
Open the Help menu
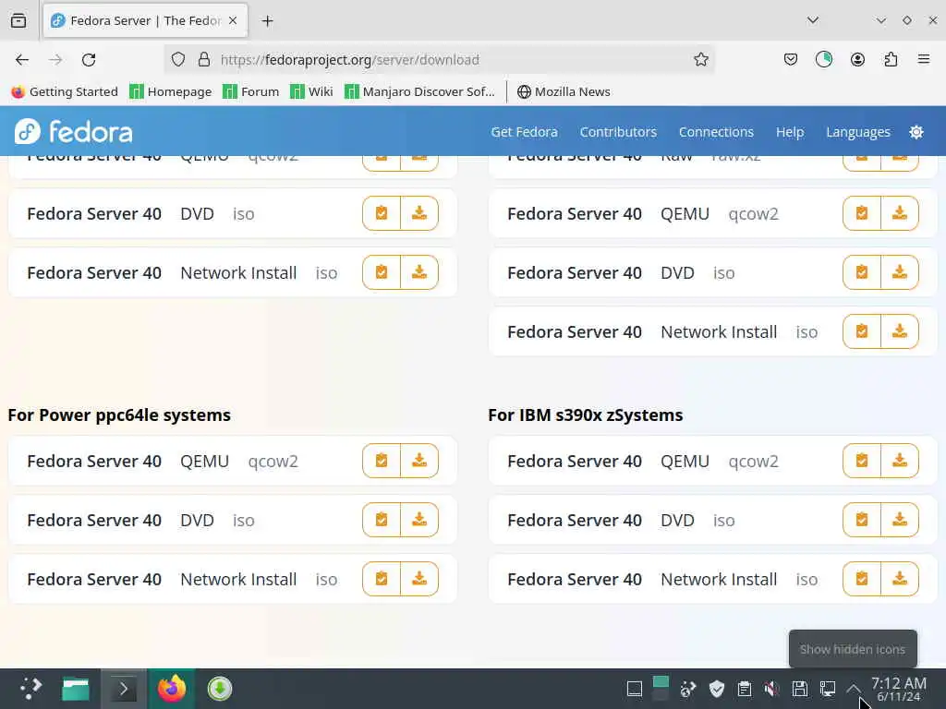(x=790, y=132)
